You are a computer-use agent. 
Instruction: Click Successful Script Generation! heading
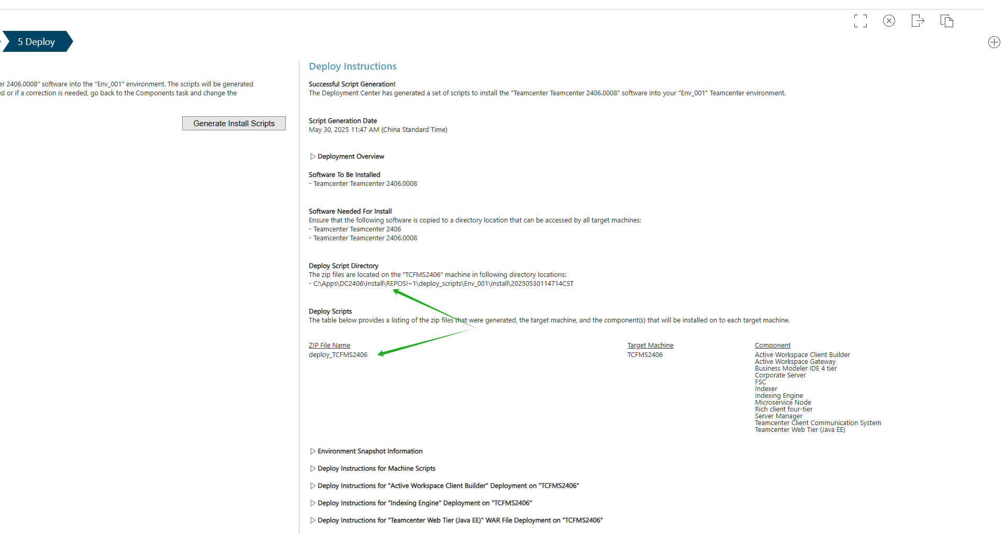[352, 84]
